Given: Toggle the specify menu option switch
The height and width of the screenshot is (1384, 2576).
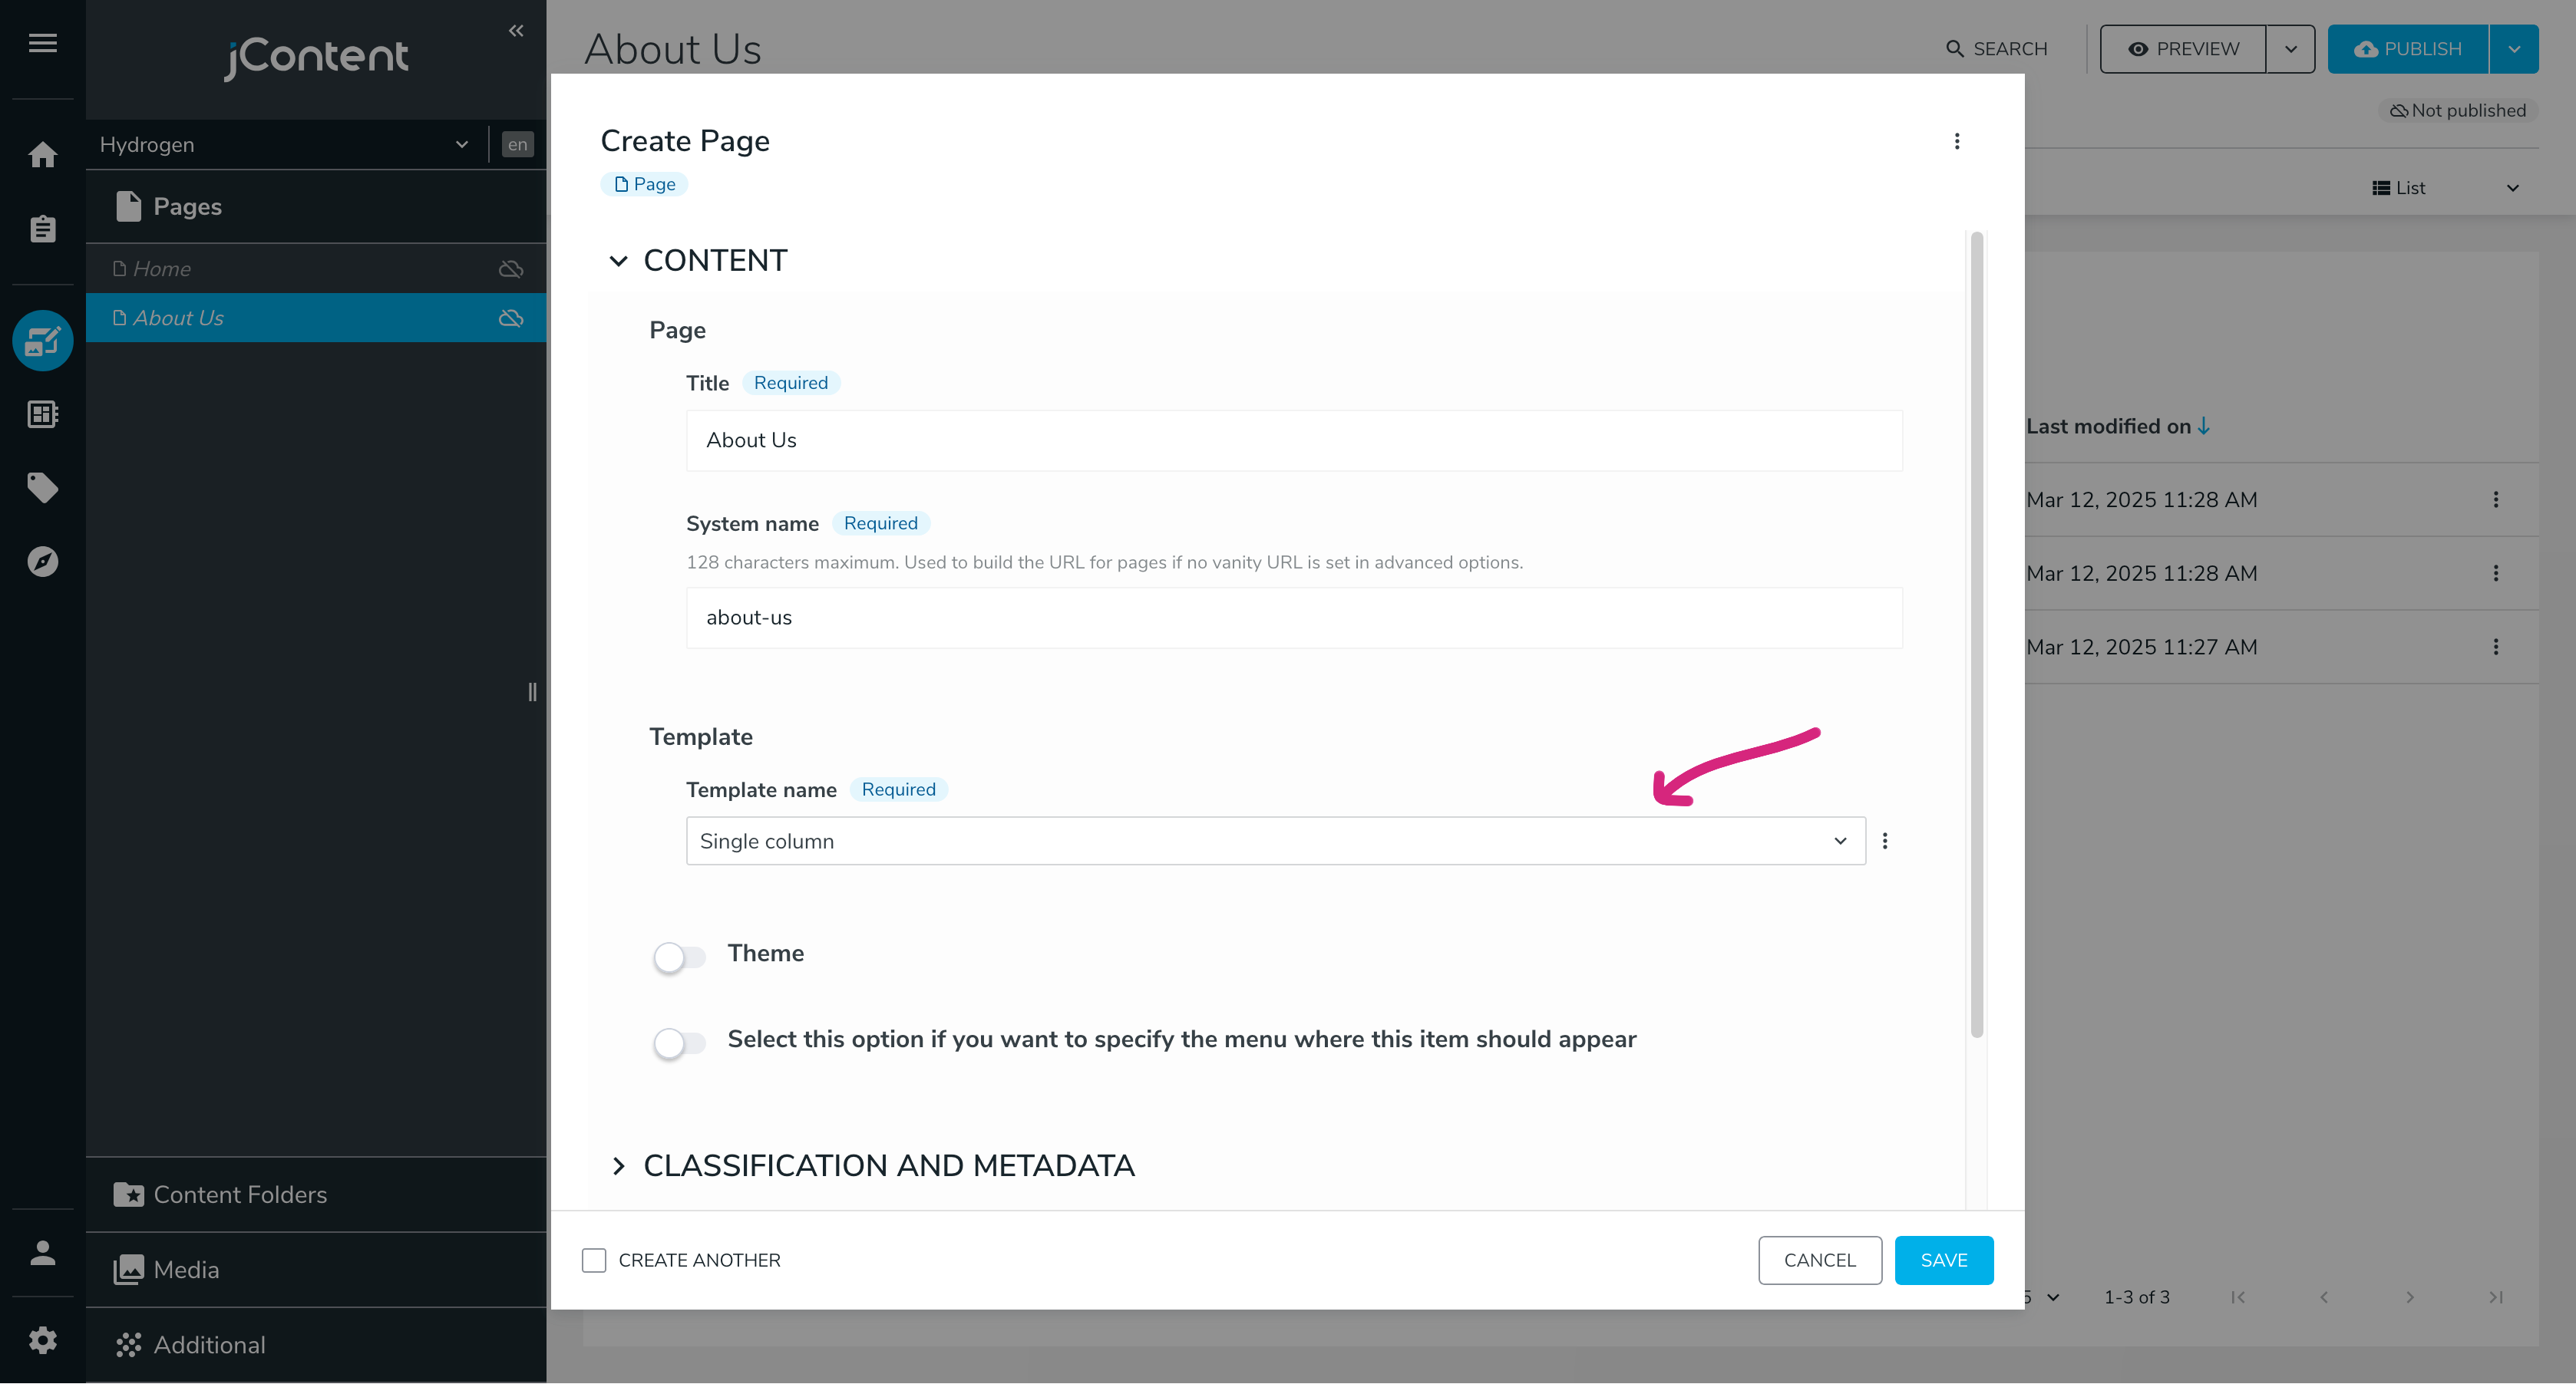Looking at the screenshot, I should click(679, 1043).
